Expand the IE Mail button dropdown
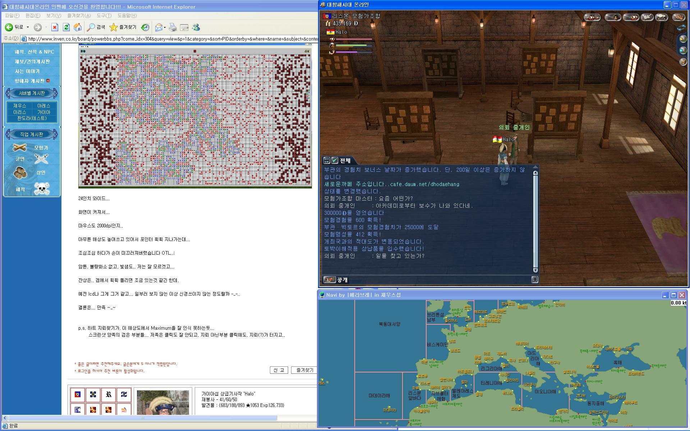 tap(165, 27)
